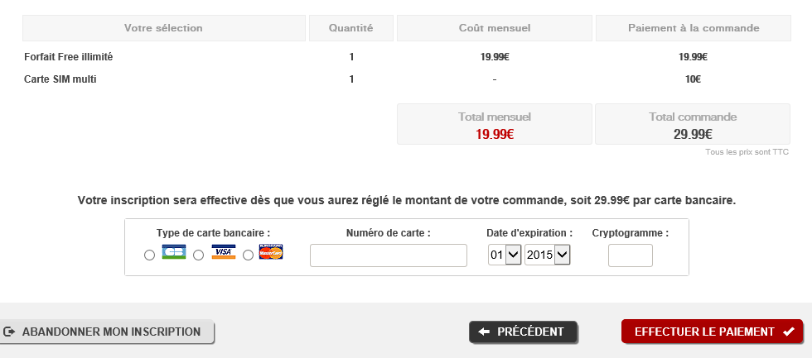Click the checkmark icon on Effectuer le paiement
The height and width of the screenshot is (358, 812).
(x=788, y=332)
